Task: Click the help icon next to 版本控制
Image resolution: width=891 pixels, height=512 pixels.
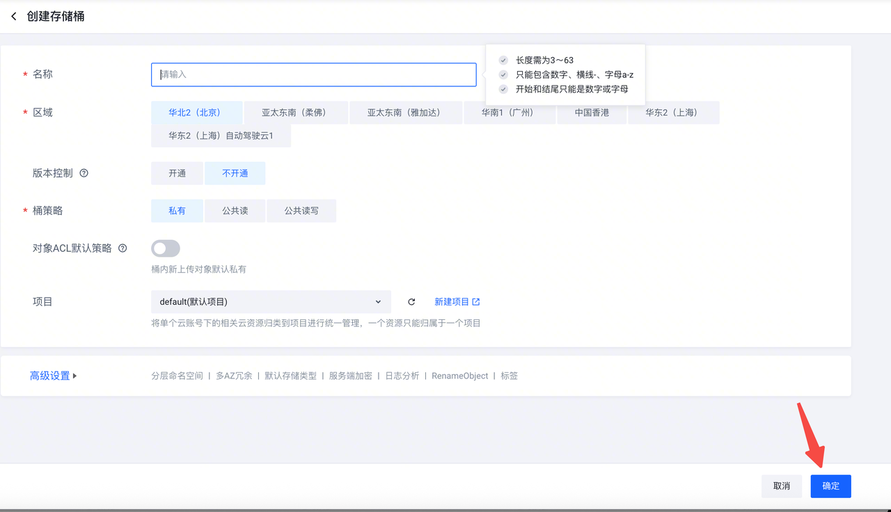Action: pos(84,173)
